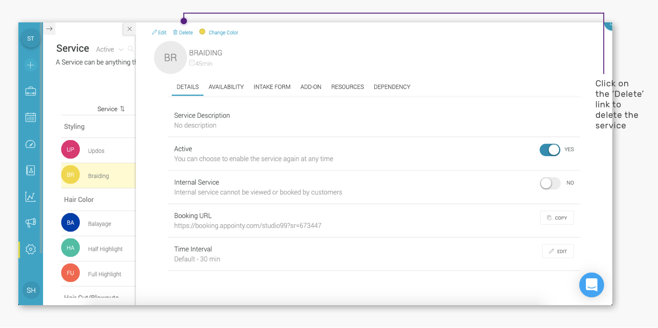Switch to the Details tab
This screenshot has height=328, width=658.
tap(188, 87)
